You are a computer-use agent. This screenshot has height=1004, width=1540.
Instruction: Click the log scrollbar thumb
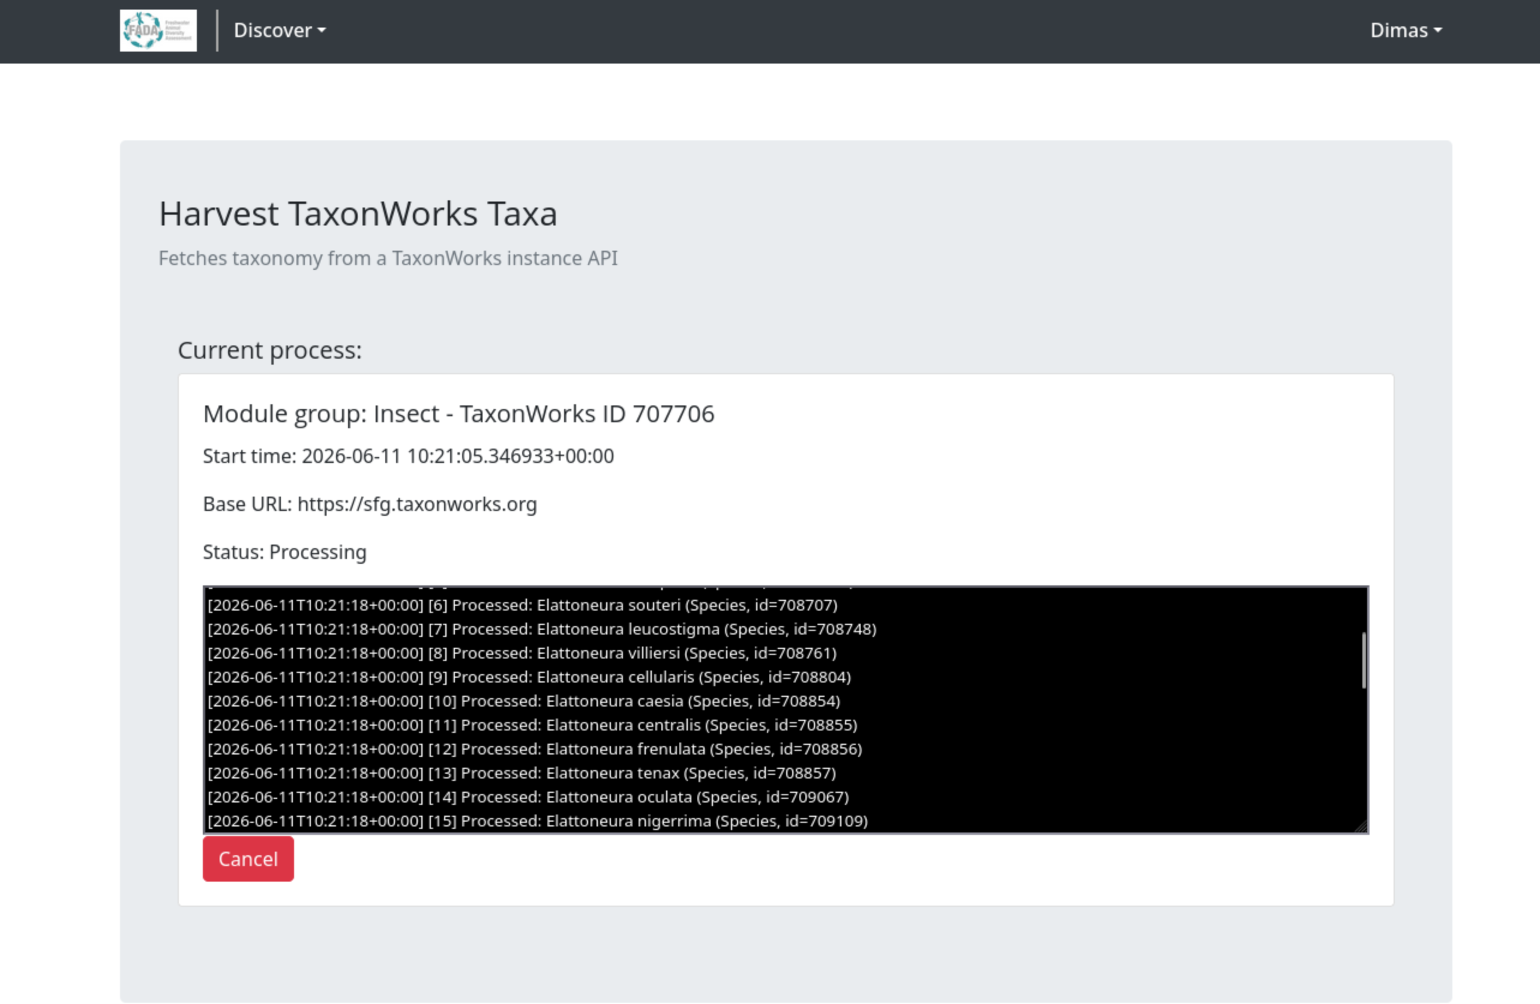point(1364,660)
